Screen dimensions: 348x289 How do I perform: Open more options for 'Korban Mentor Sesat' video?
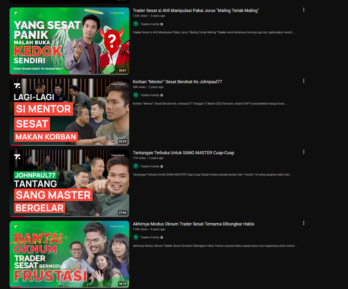point(304,81)
